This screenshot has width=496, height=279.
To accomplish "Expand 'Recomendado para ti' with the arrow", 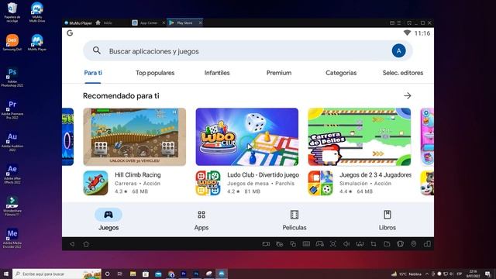I will pyautogui.click(x=408, y=95).
